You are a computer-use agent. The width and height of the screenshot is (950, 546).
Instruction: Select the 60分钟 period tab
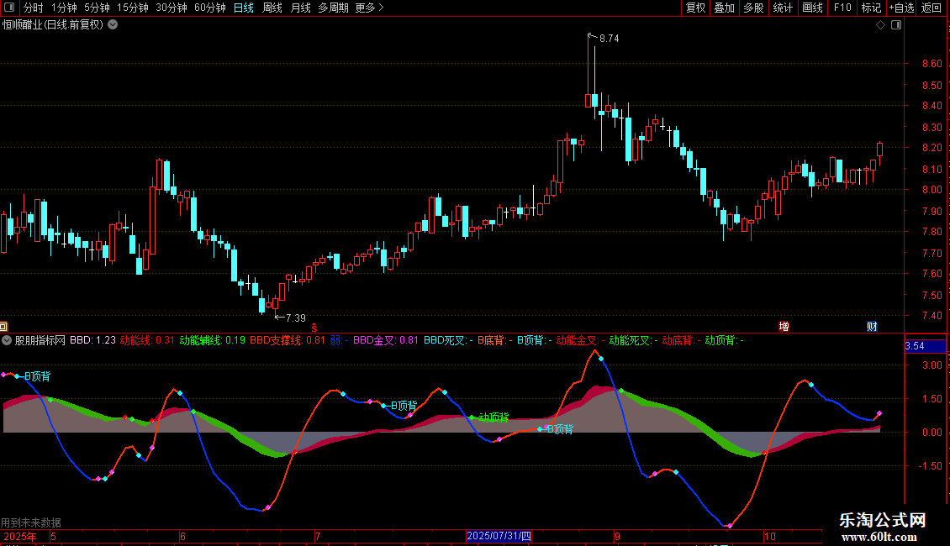click(x=210, y=8)
